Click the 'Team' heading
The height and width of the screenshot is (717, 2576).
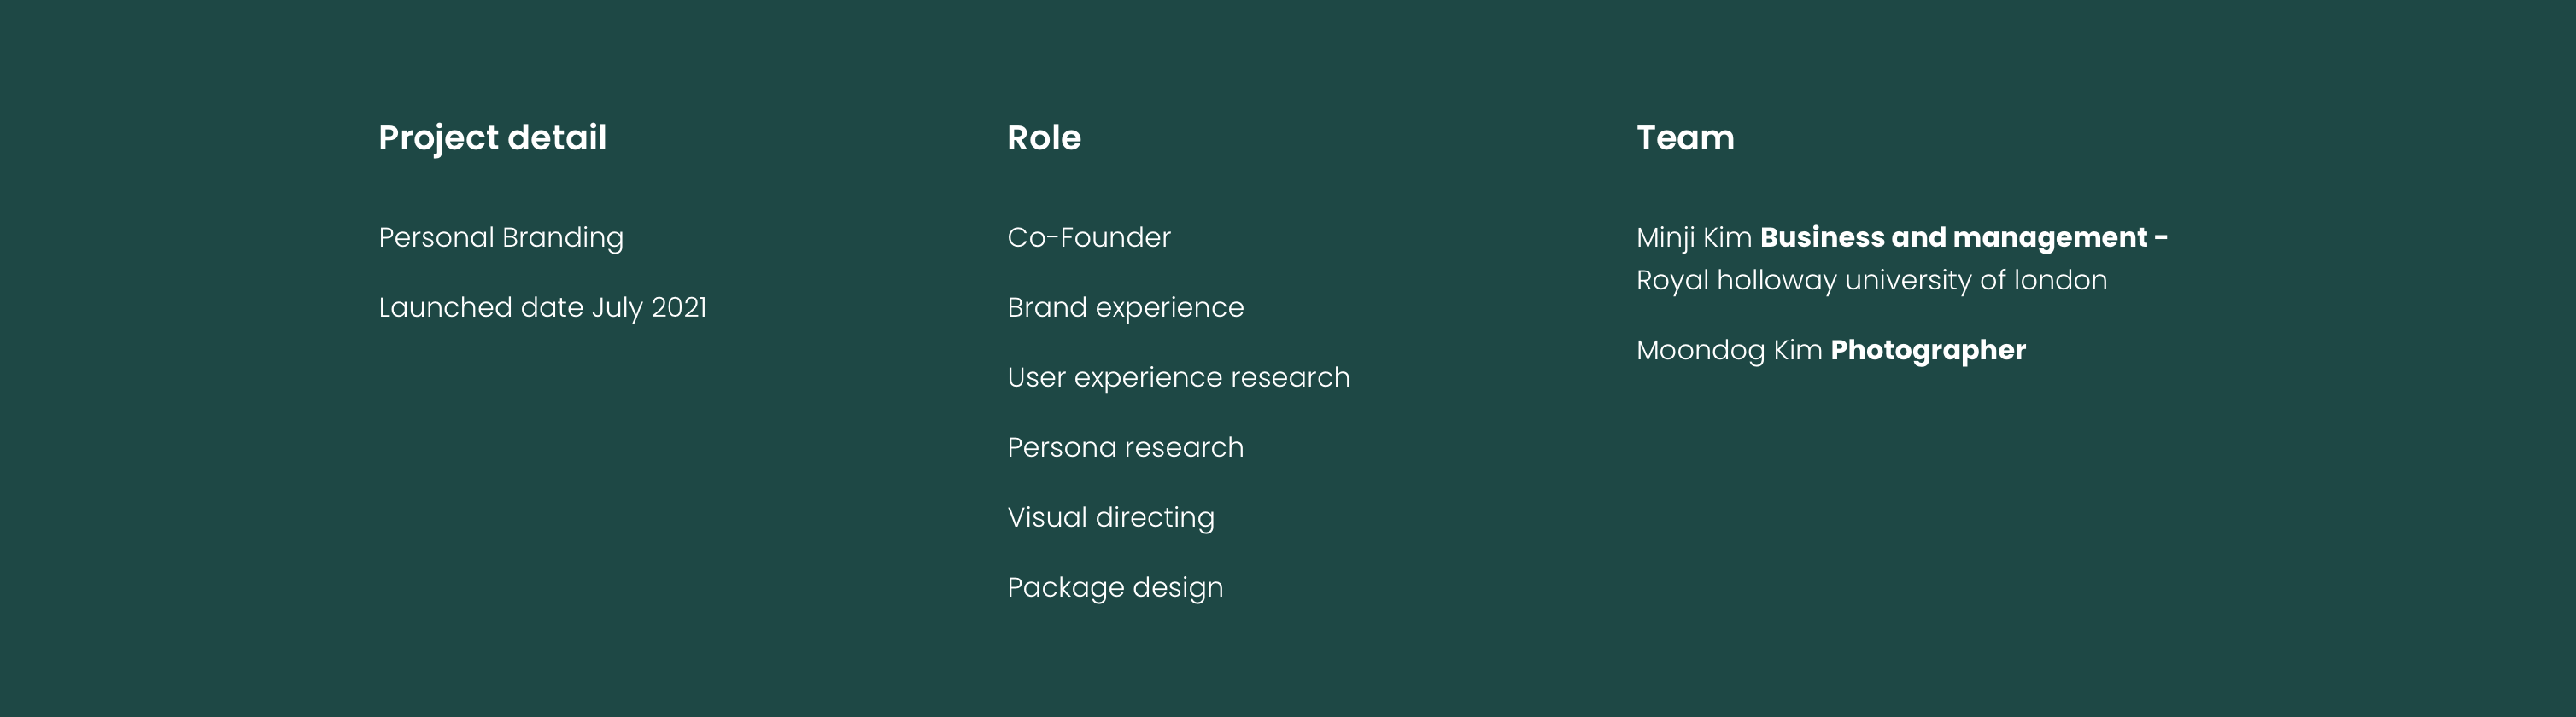coord(1685,138)
